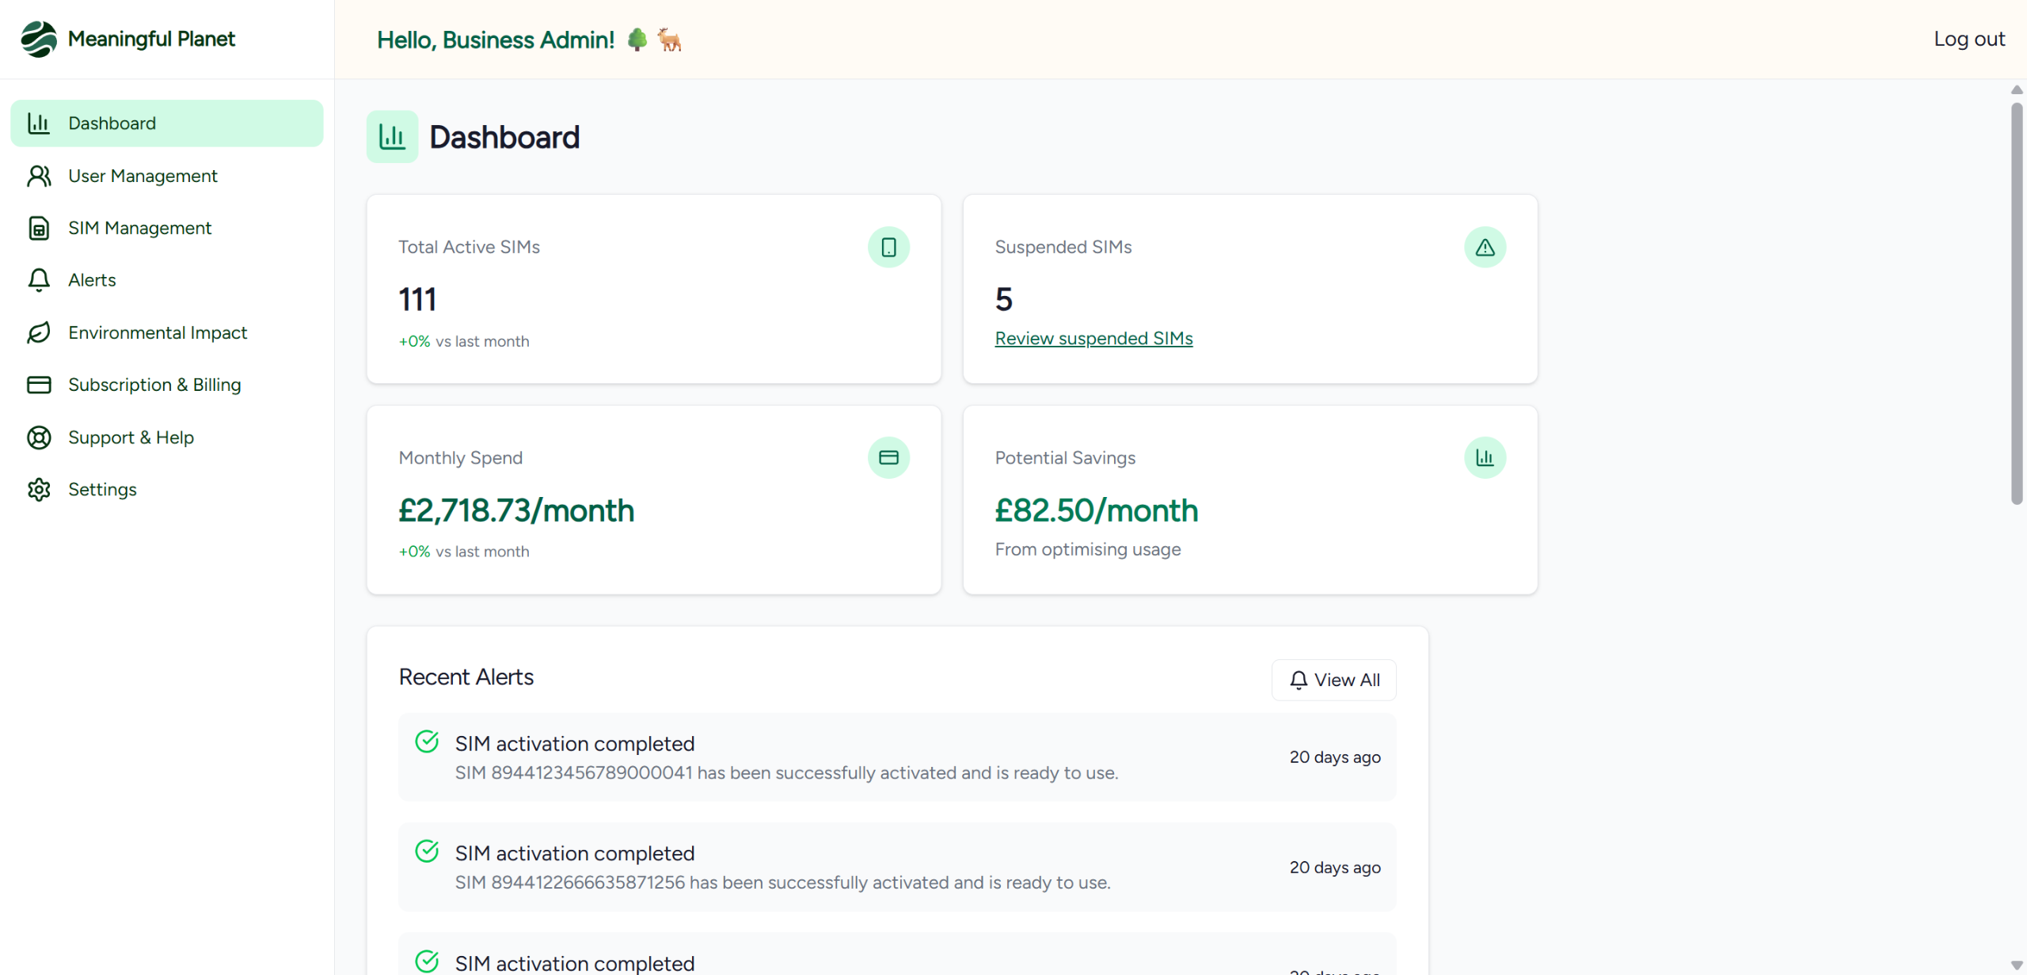Click the Environmental Impact leaf icon
2027x975 pixels.
click(39, 332)
